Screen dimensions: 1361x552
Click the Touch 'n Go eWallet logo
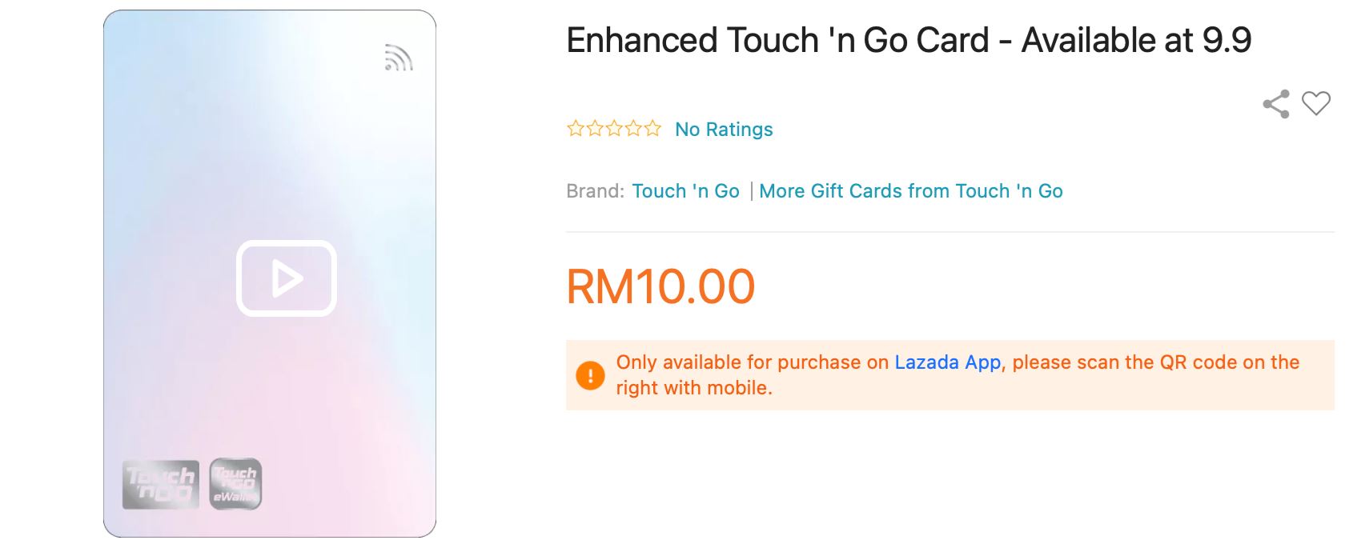[235, 484]
